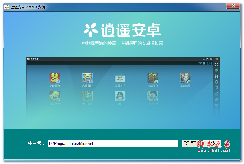Click the installer title bar app icon
Image resolution: width=244 pixels, height=164 pixels.
tap(7, 7)
